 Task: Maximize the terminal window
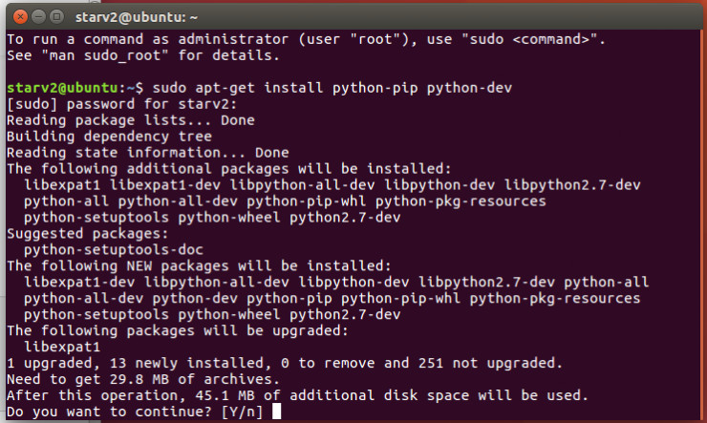click(52, 16)
